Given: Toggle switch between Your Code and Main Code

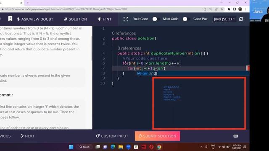Looking at the screenshot, I should pos(156,19).
